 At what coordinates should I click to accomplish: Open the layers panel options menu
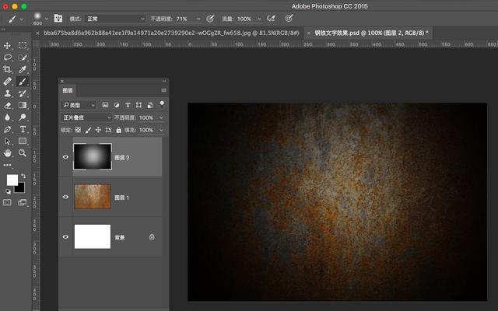163,91
